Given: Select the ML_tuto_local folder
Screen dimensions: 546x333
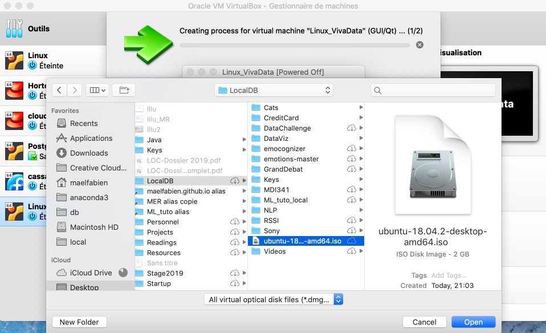Looking at the screenshot, I should click(306, 200).
